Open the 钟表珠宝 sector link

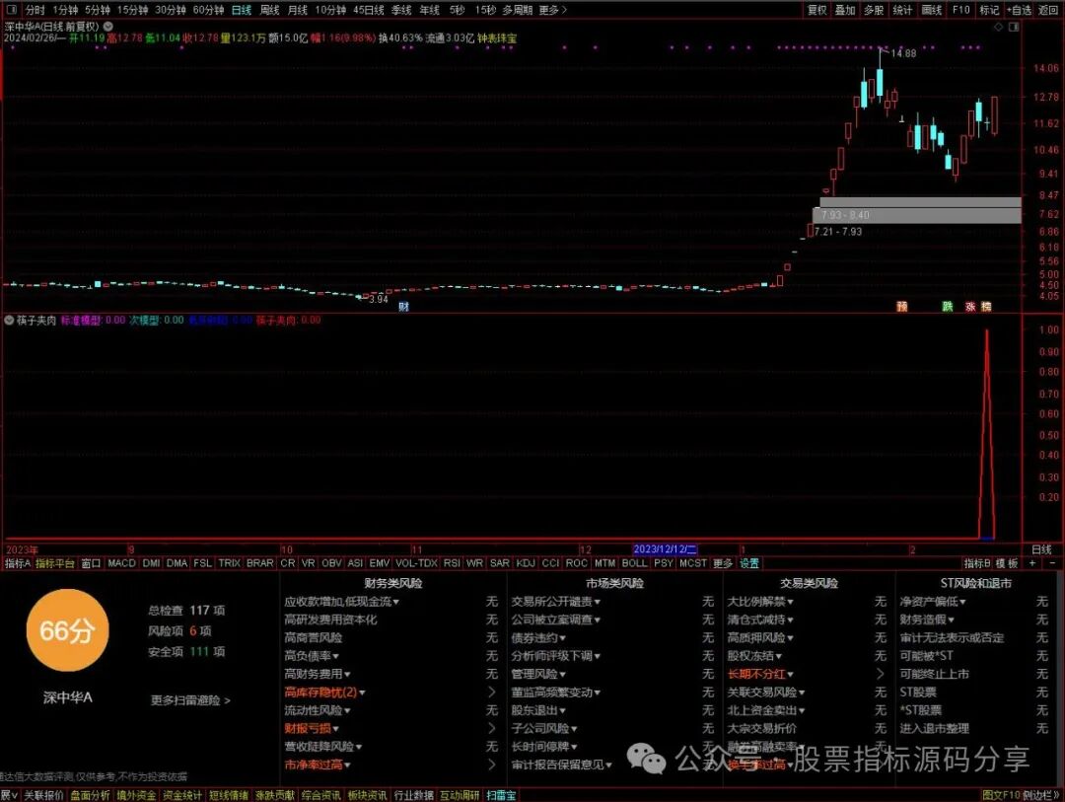click(x=496, y=38)
